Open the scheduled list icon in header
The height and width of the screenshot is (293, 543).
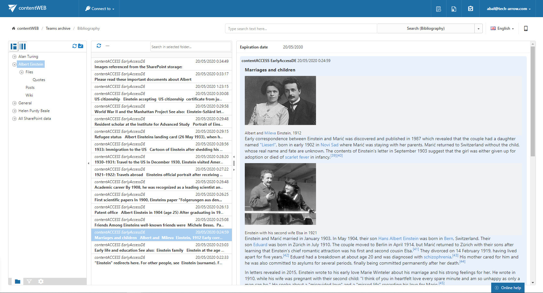[x=438, y=9]
